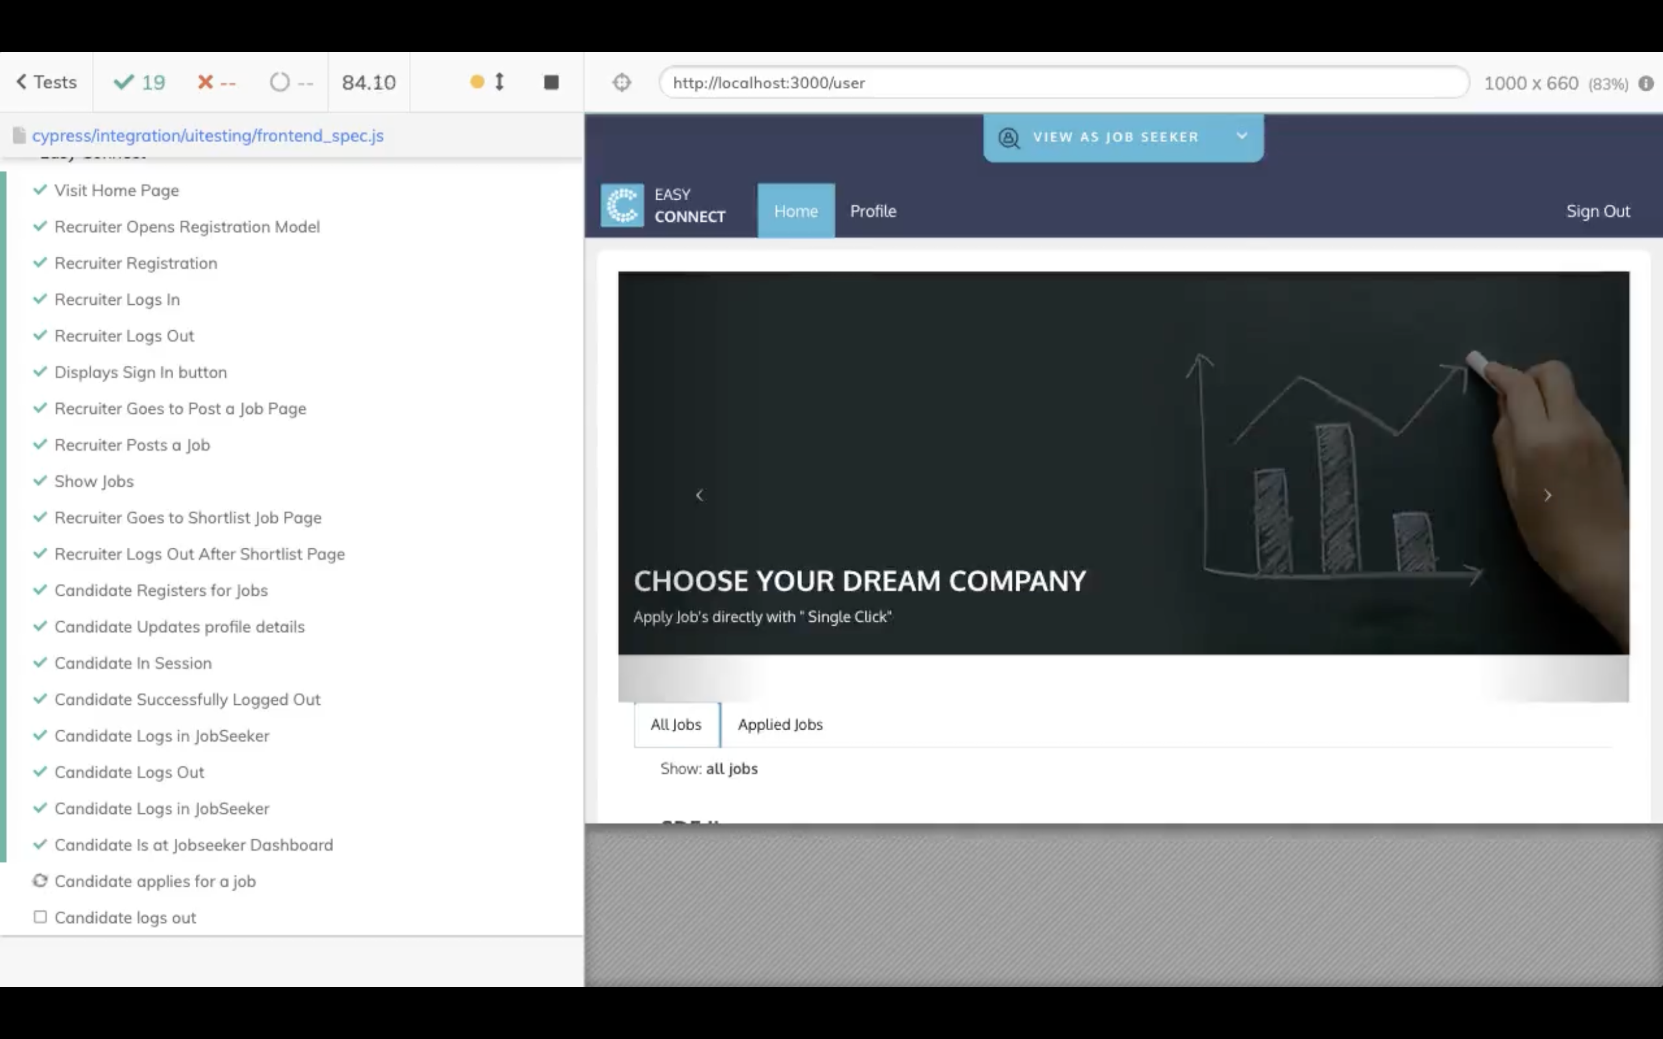
Task: Expand the View As Job Seeker dropdown
Action: pos(1241,136)
